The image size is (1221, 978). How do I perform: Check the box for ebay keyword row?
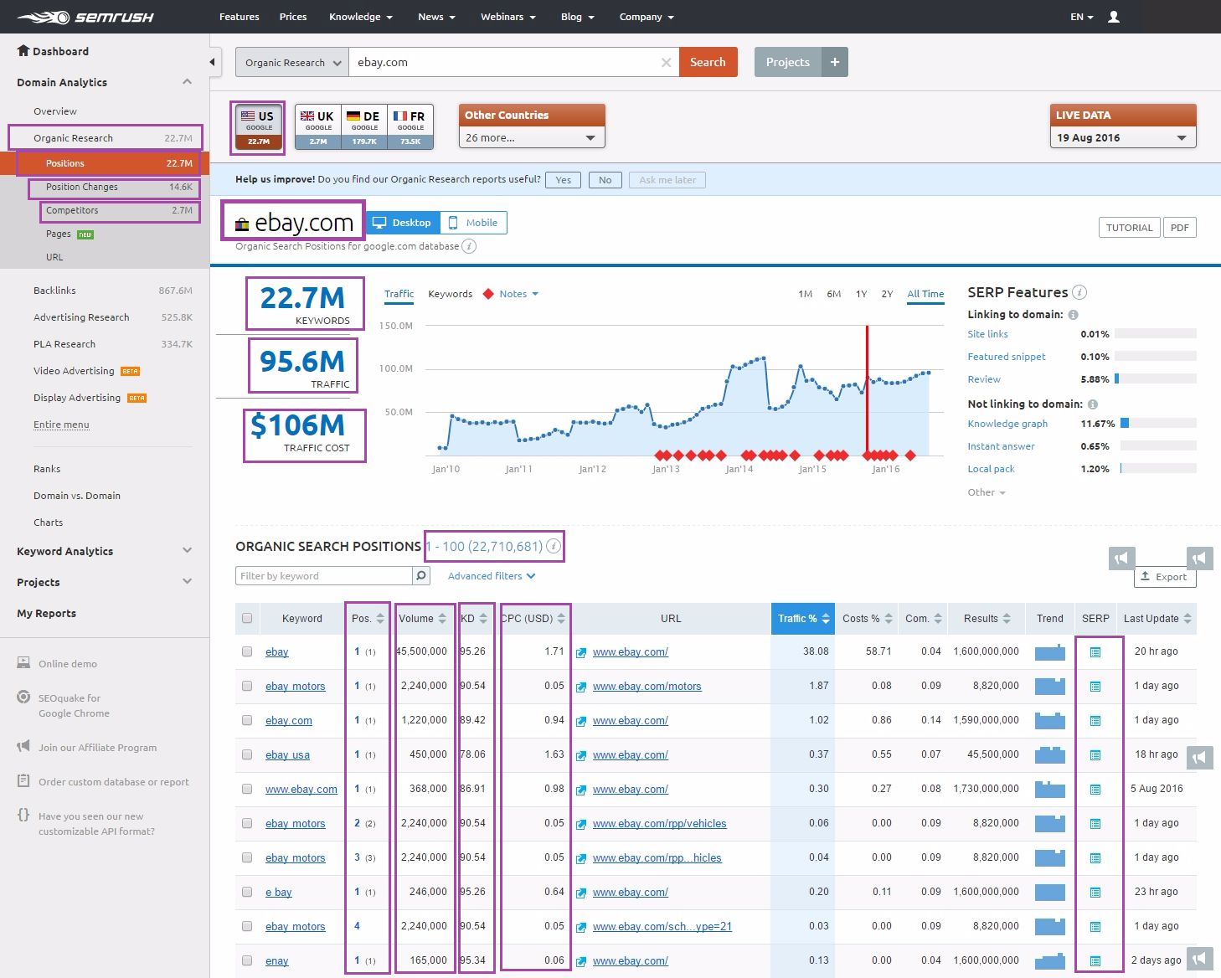click(247, 651)
